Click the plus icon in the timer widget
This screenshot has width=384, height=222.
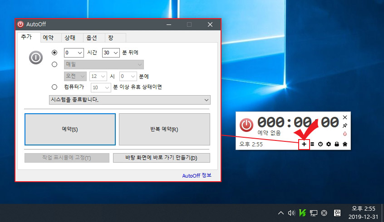tap(304, 144)
